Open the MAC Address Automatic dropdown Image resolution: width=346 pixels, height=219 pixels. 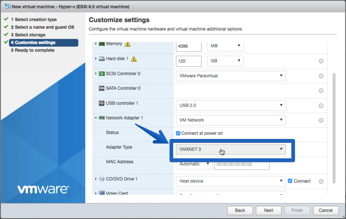point(194,164)
